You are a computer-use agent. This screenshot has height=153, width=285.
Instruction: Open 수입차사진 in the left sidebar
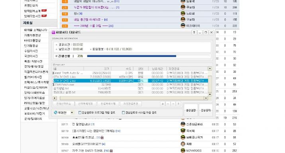31,51
